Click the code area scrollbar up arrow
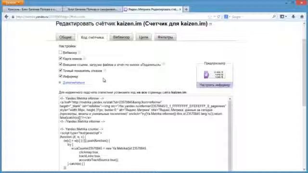The height and width of the screenshot is (173, 308). [230, 99]
